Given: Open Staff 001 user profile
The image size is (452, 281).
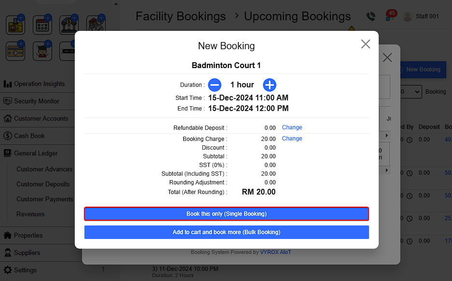Looking at the screenshot, I should 421,16.
